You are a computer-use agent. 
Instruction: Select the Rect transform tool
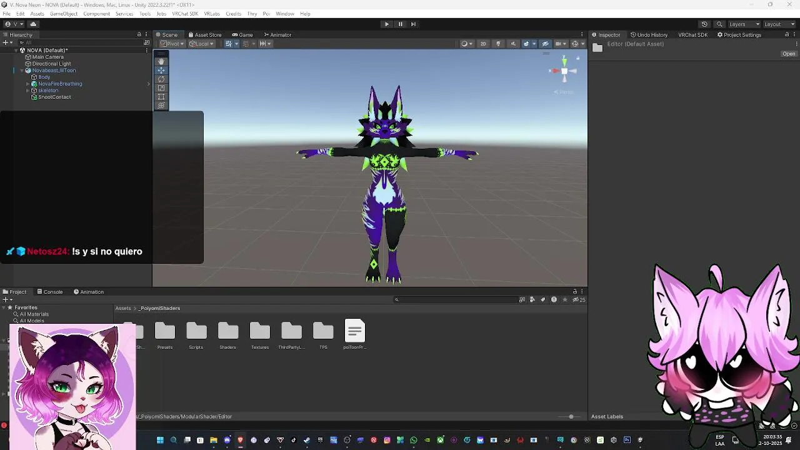[x=161, y=97]
